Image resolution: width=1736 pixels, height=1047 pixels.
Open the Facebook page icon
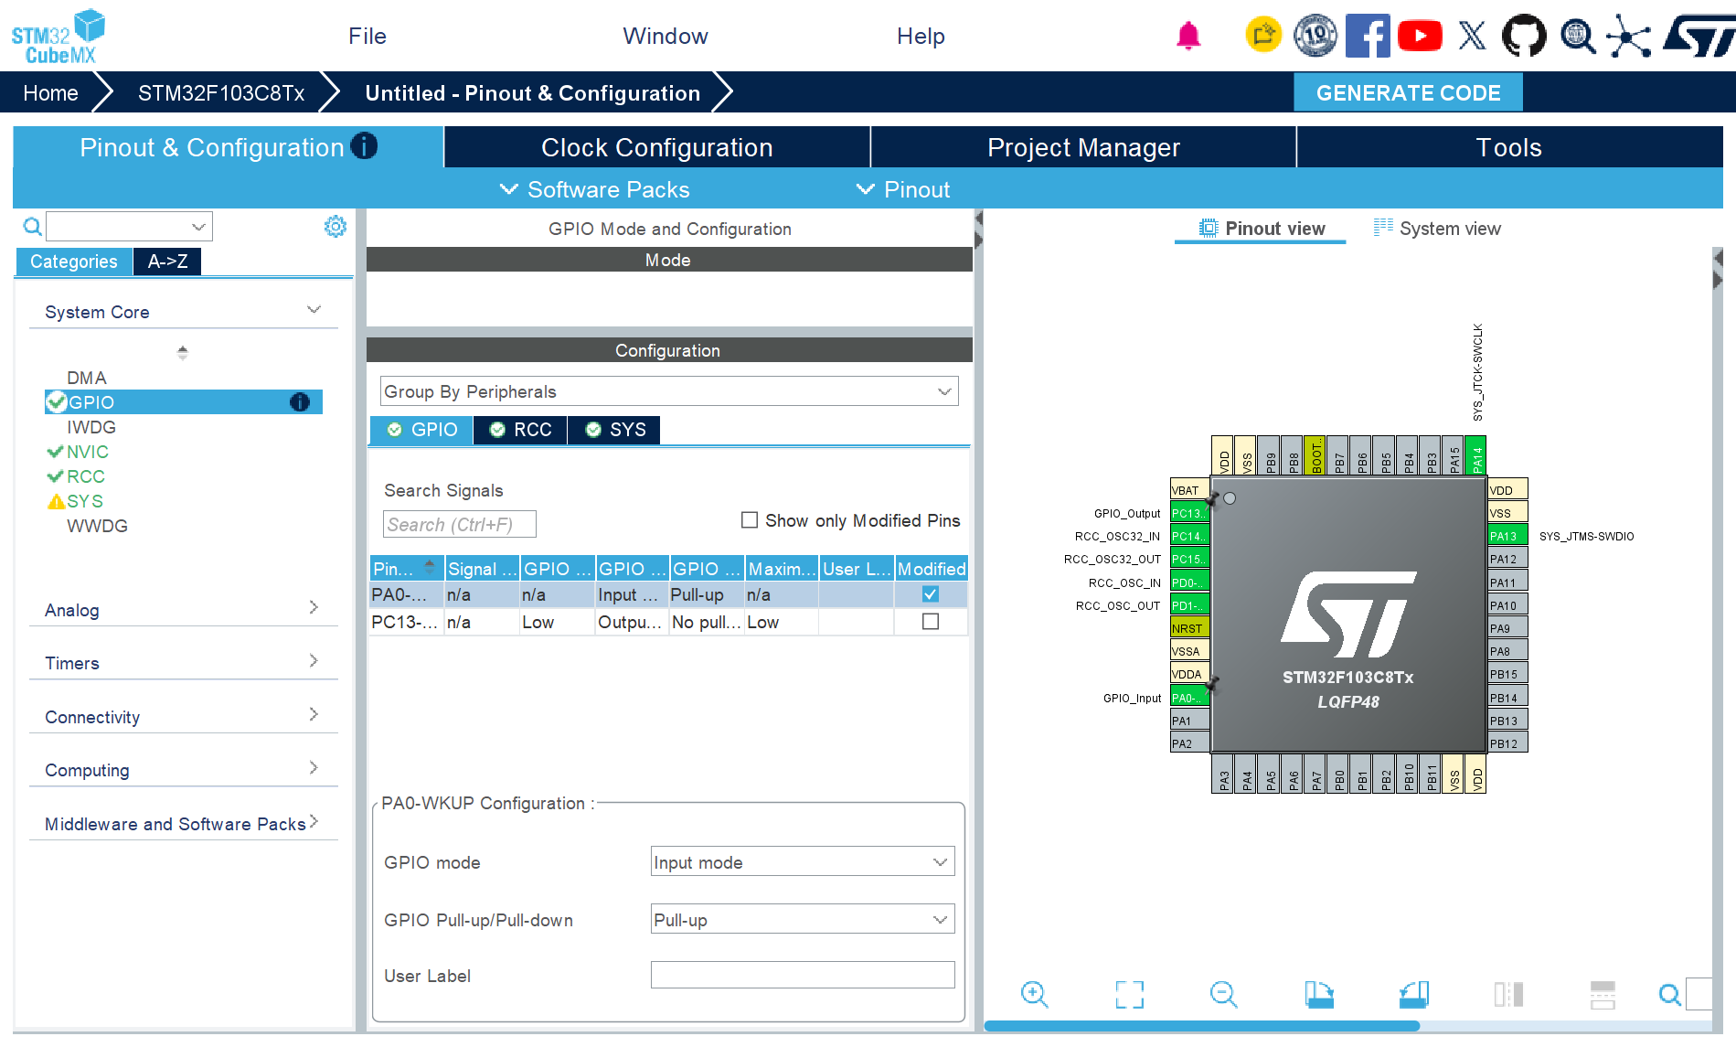tap(1368, 36)
